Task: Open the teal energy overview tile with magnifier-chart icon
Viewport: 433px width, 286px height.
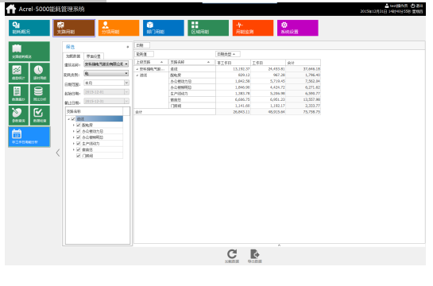Action: coord(29,28)
